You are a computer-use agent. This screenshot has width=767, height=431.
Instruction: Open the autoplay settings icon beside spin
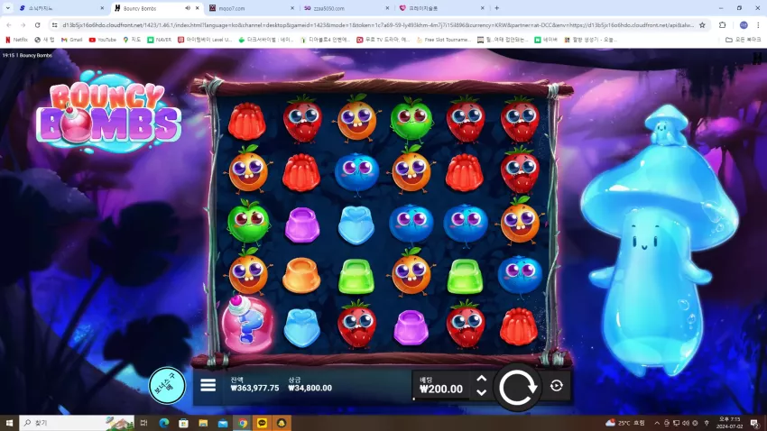point(556,386)
